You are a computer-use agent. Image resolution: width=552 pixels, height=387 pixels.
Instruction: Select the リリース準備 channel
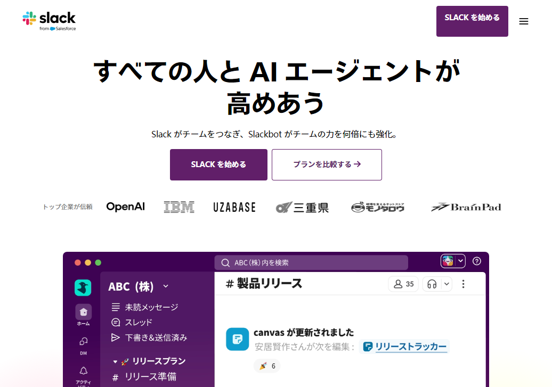pyautogui.click(x=144, y=377)
